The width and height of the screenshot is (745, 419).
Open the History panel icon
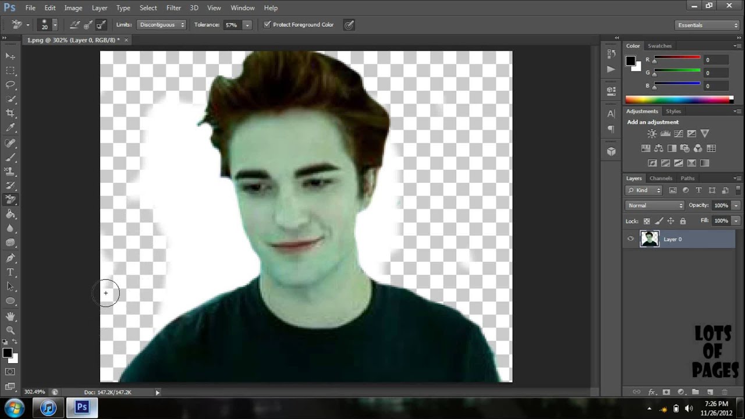click(611, 54)
